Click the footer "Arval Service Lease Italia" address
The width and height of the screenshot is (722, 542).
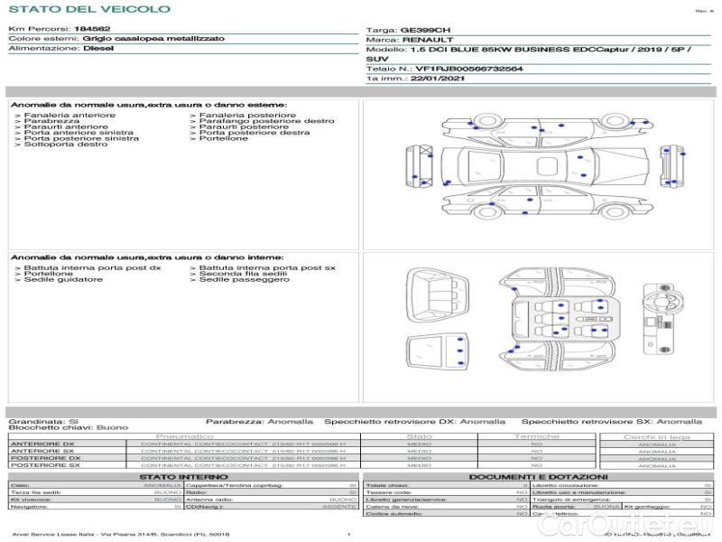click(x=121, y=535)
